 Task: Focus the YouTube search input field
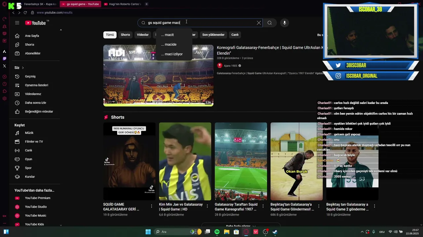(201, 23)
